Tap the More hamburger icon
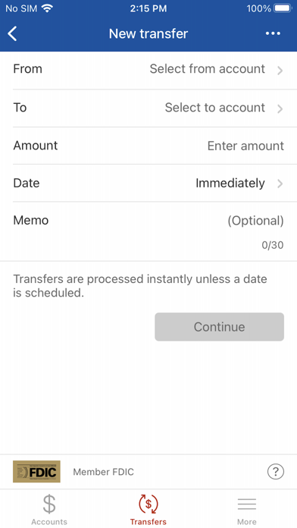 (x=247, y=504)
